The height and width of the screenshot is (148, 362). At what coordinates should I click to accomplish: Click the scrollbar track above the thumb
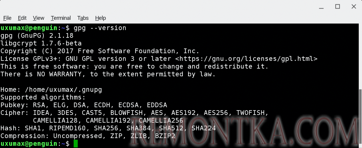pyautogui.click(x=360, y=56)
